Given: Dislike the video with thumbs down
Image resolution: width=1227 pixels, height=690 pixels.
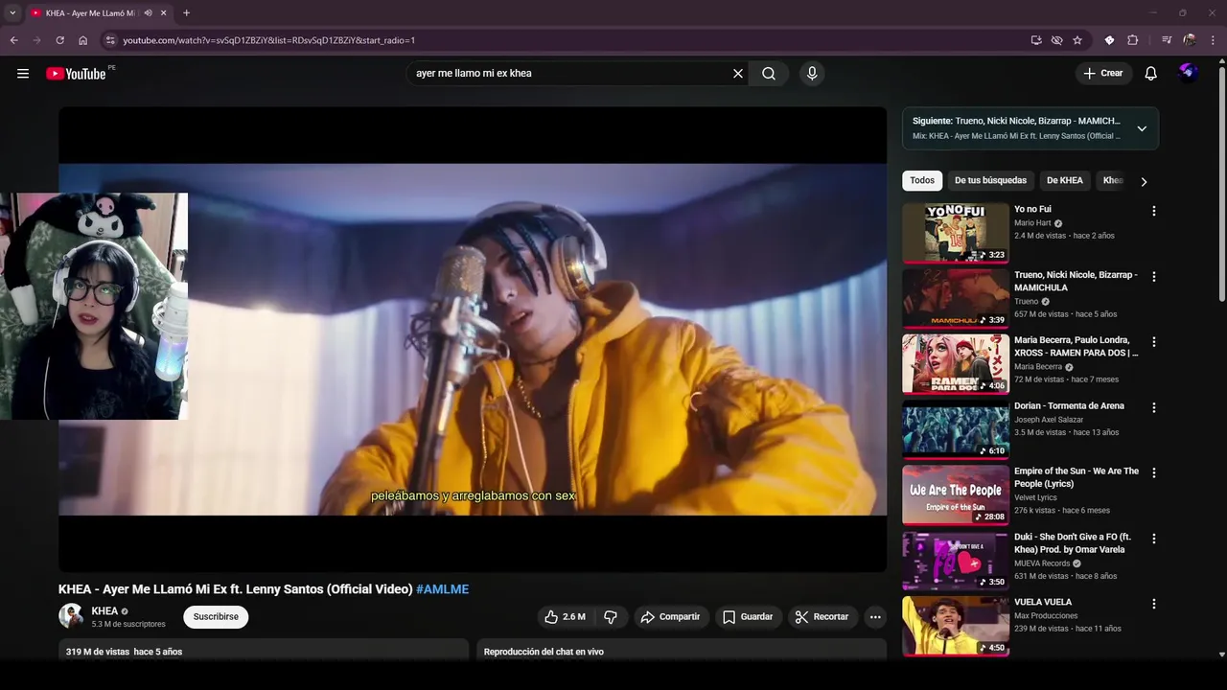Looking at the screenshot, I should (611, 617).
